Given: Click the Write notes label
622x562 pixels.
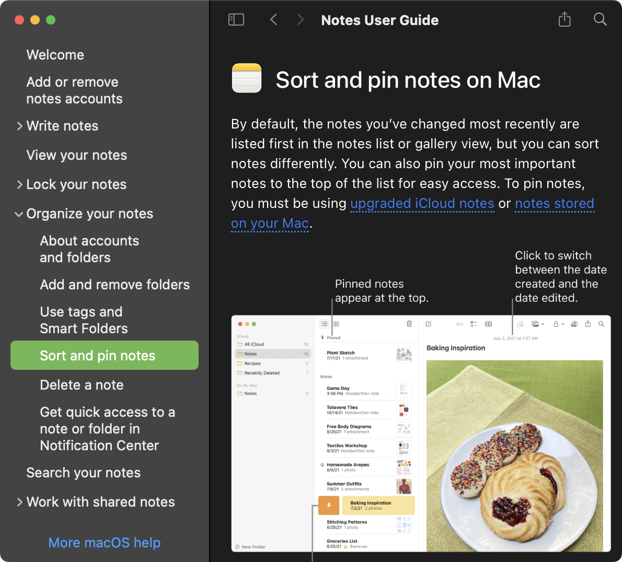Looking at the screenshot, I should (x=62, y=126).
